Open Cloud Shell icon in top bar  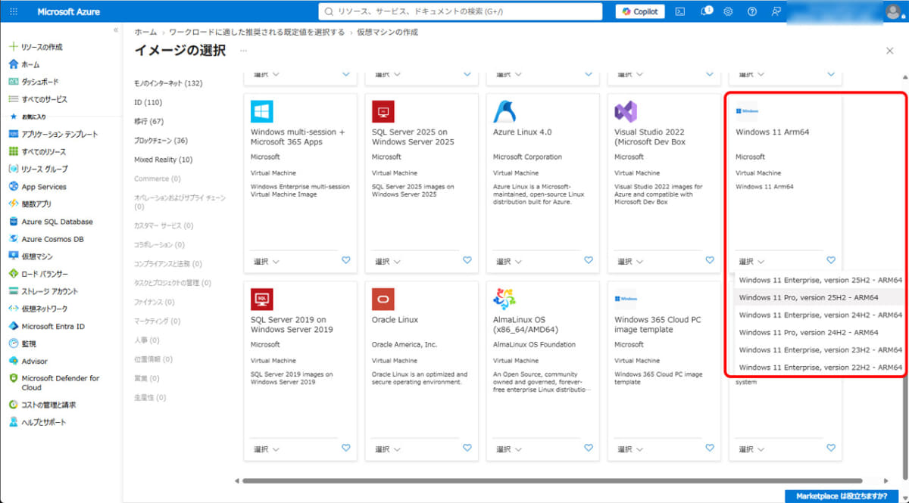[680, 11]
